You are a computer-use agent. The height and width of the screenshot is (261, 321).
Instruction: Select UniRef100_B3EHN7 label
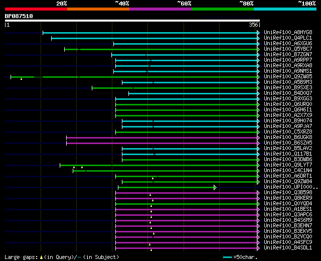(x=288, y=226)
